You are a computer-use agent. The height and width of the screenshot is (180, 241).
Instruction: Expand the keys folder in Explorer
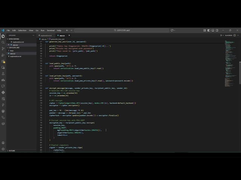pos(12,51)
